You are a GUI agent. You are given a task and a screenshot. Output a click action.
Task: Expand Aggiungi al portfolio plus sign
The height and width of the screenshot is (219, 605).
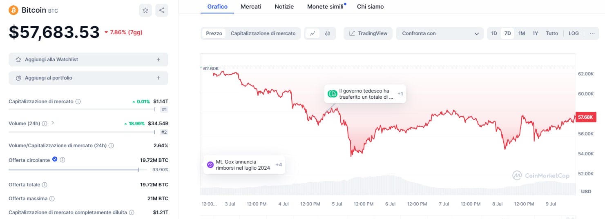pyautogui.click(x=159, y=78)
